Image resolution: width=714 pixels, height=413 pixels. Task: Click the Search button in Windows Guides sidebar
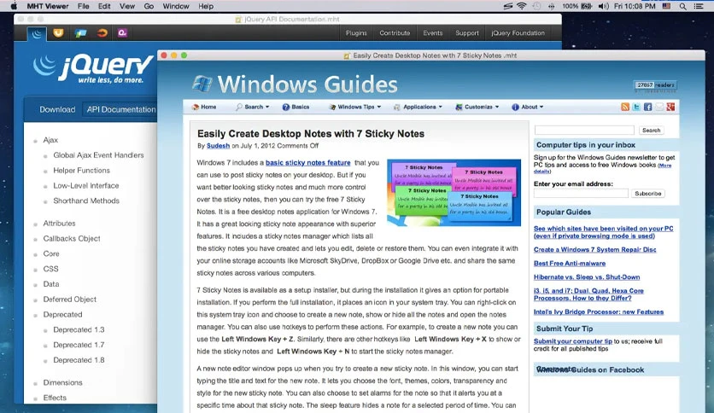pos(651,130)
